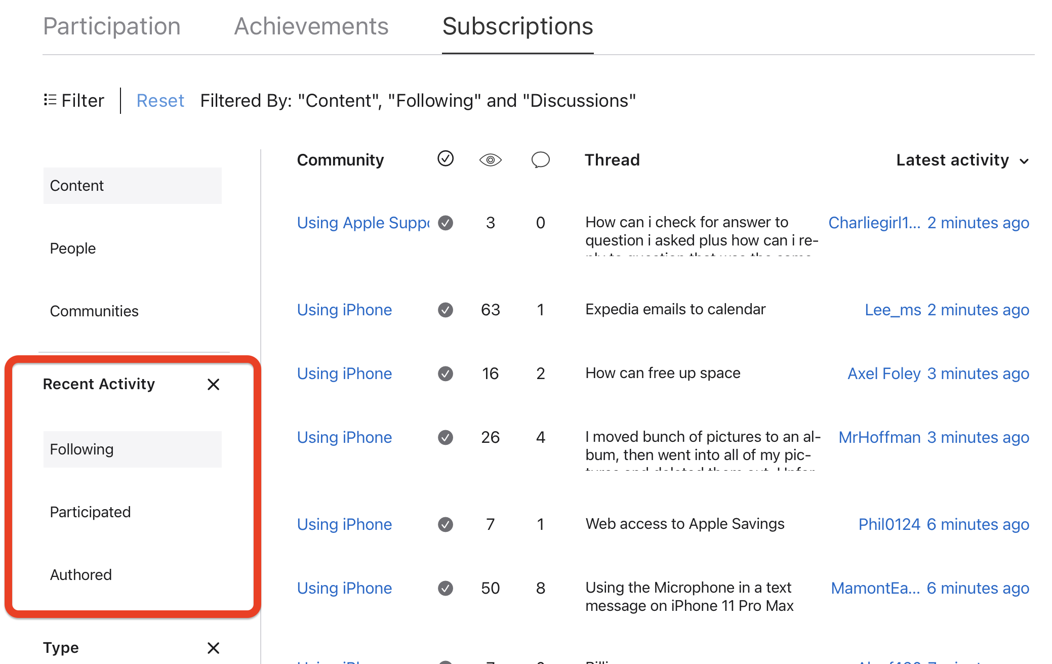Click the views eye column header icon
The image size is (1052, 664).
coord(490,160)
